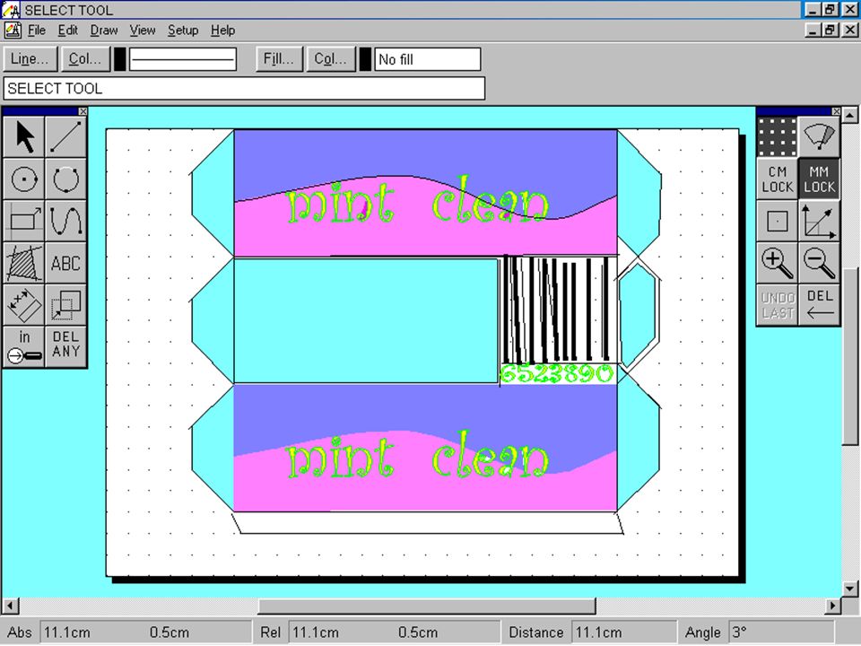The image size is (861, 646).
Task: Close the right tool palette
Action: pos(836,111)
